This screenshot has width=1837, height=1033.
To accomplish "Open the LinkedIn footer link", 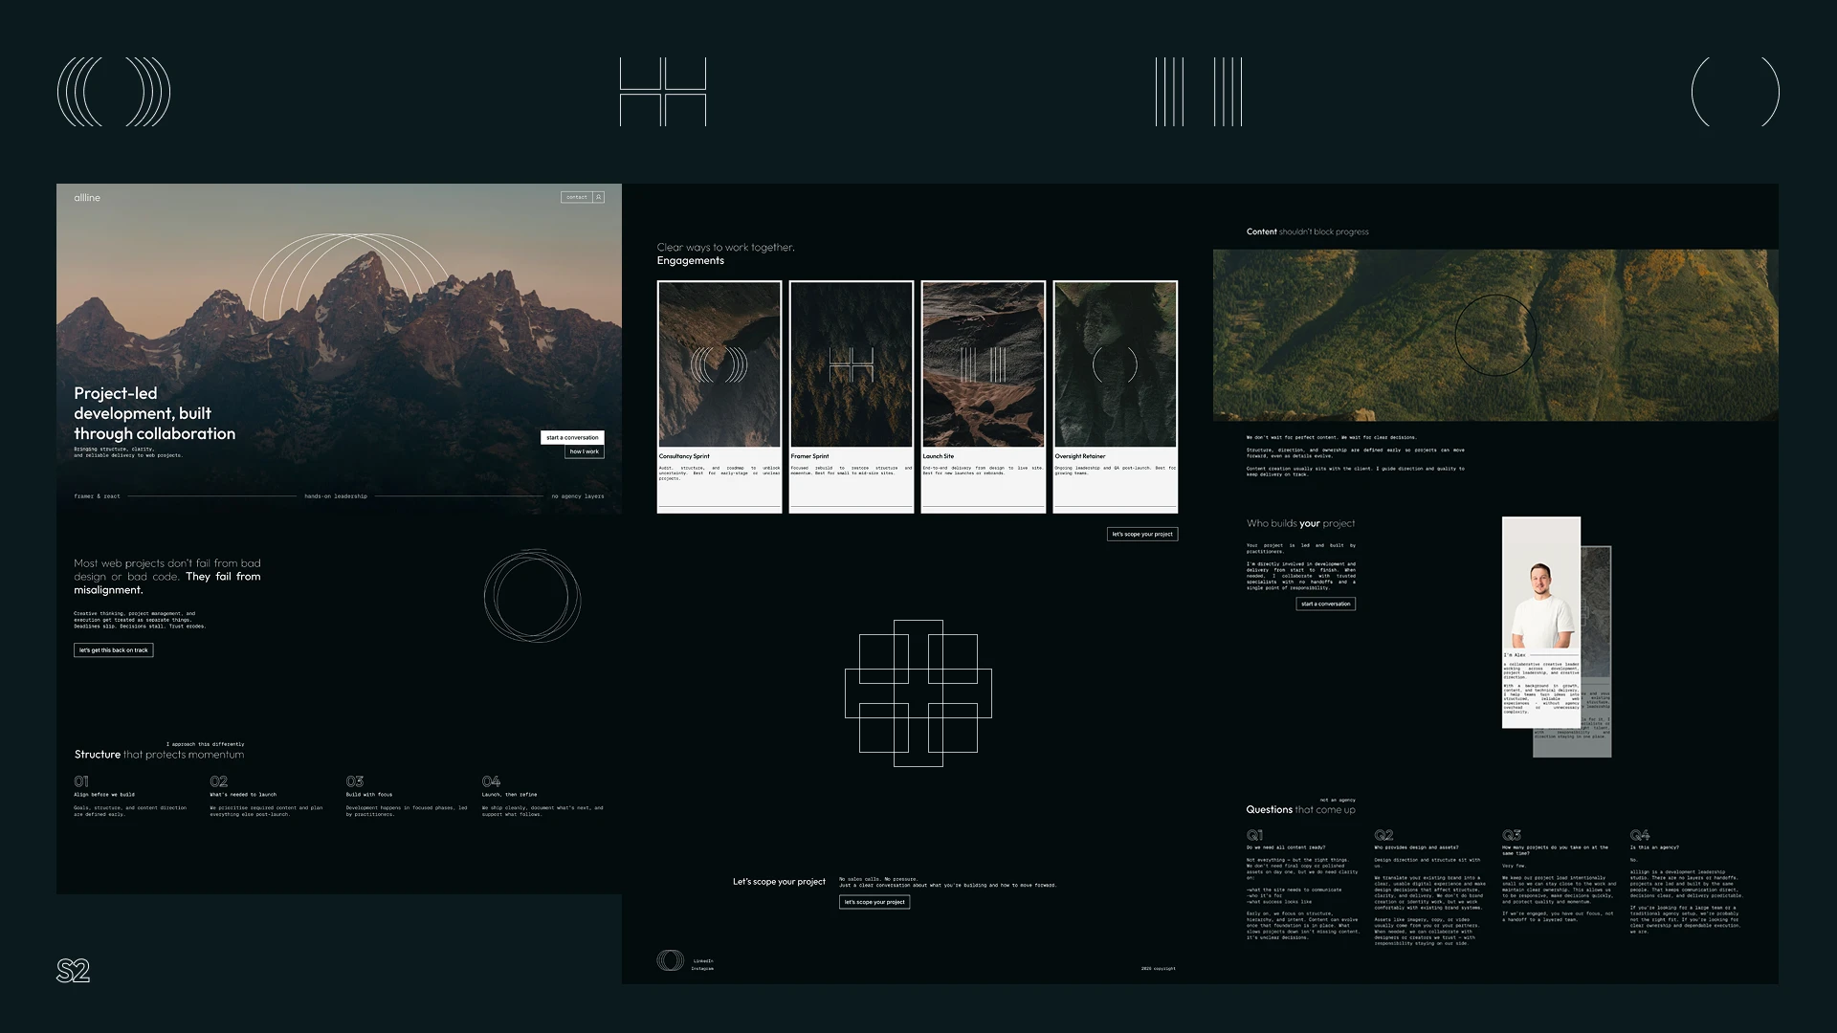I will point(703,960).
